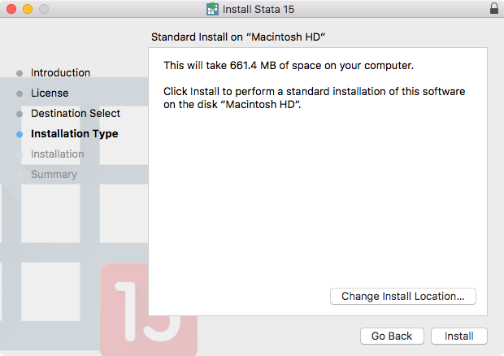Screen dimensions: 504x356
Task: Open Change Install Location dialog
Action: 402,296
